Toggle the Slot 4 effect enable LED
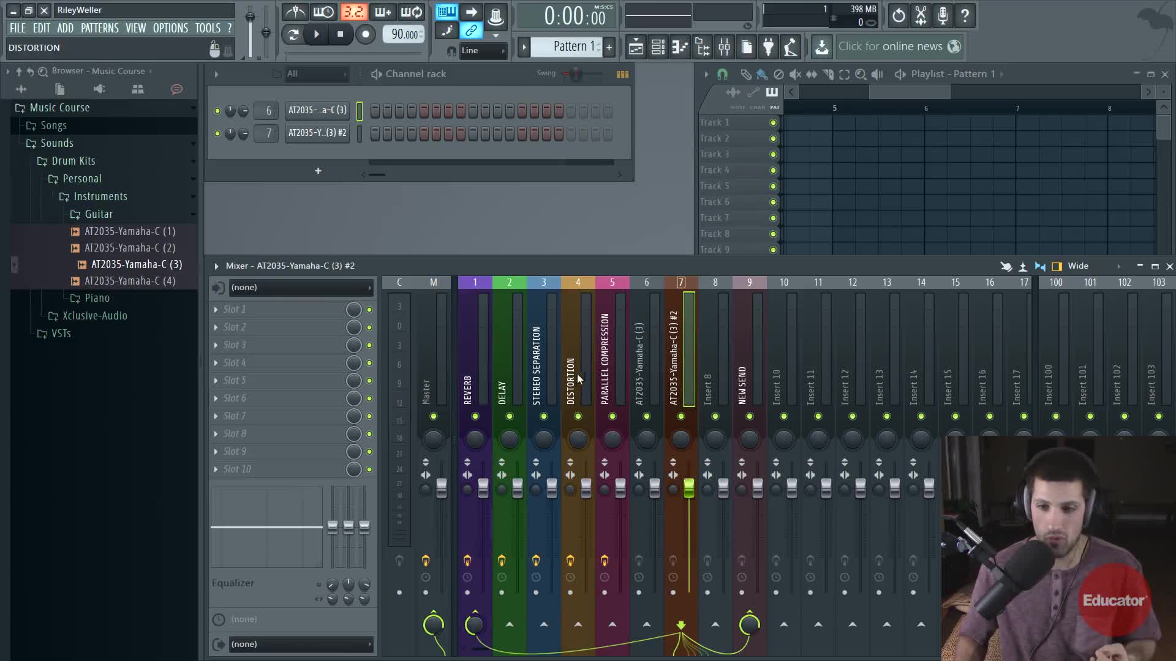Image resolution: width=1176 pixels, height=661 pixels. (x=369, y=363)
